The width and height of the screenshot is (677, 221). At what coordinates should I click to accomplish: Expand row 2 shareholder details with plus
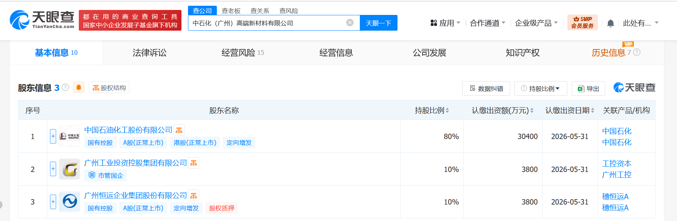53,169
